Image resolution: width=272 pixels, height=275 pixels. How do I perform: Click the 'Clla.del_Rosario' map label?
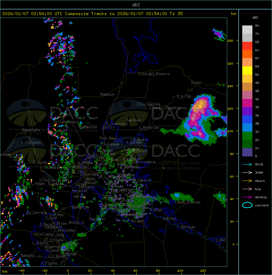tap(154, 74)
